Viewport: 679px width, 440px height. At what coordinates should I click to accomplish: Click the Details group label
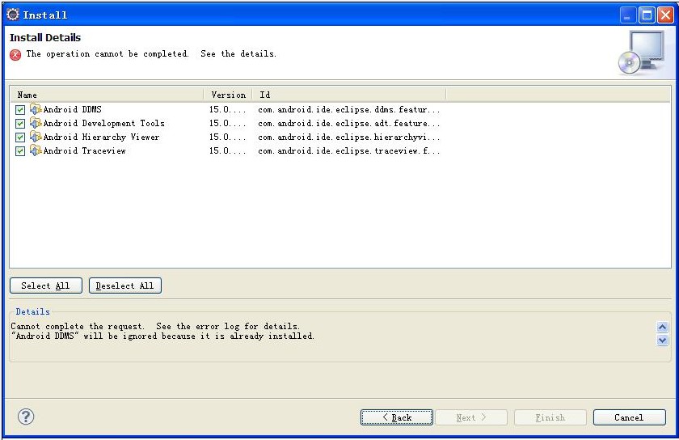tap(32, 311)
